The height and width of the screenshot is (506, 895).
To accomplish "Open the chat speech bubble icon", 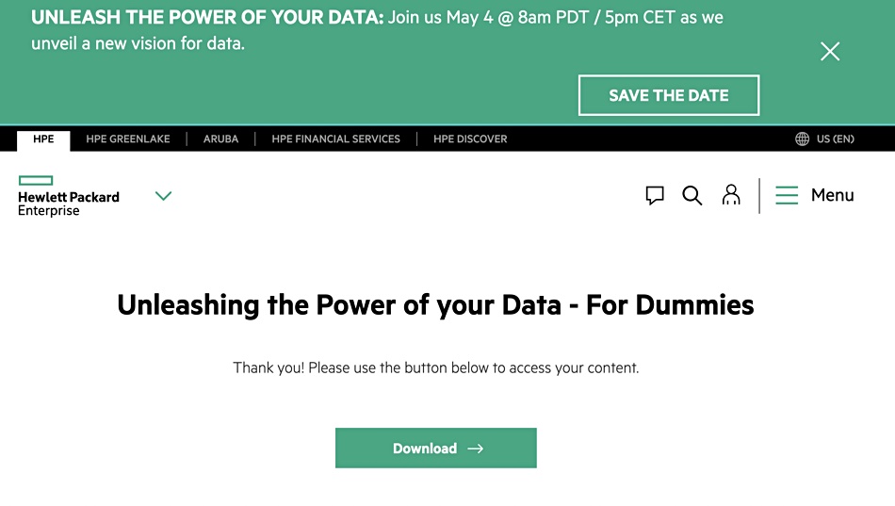I will [655, 195].
